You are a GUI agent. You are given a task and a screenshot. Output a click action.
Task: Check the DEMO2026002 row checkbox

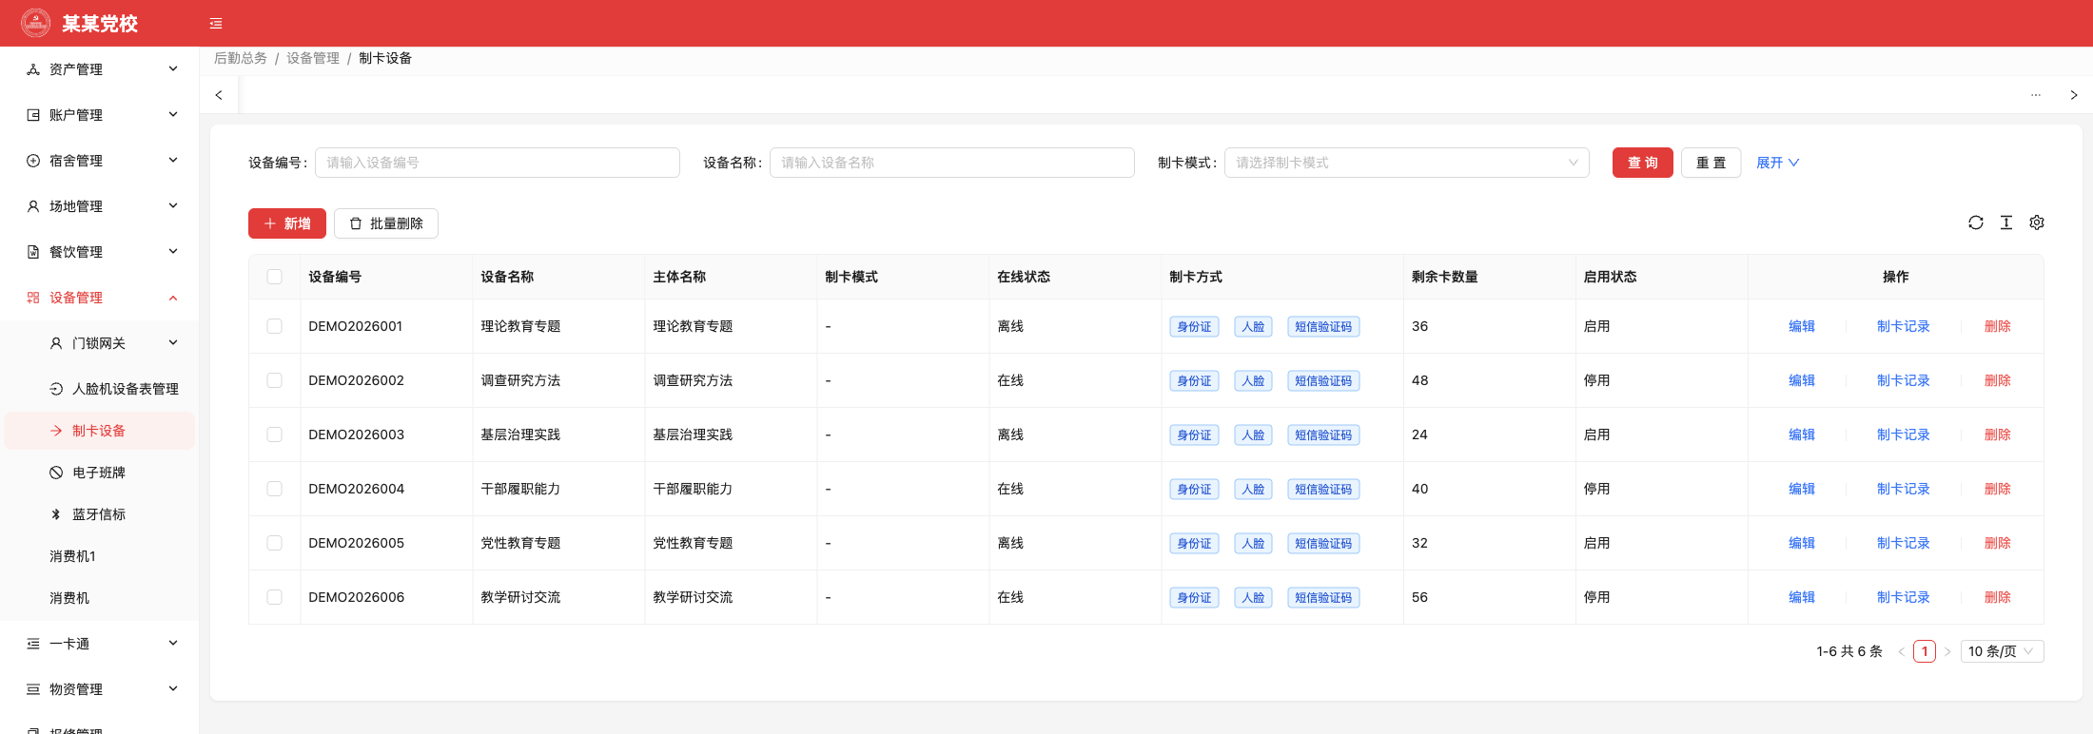[x=275, y=380]
